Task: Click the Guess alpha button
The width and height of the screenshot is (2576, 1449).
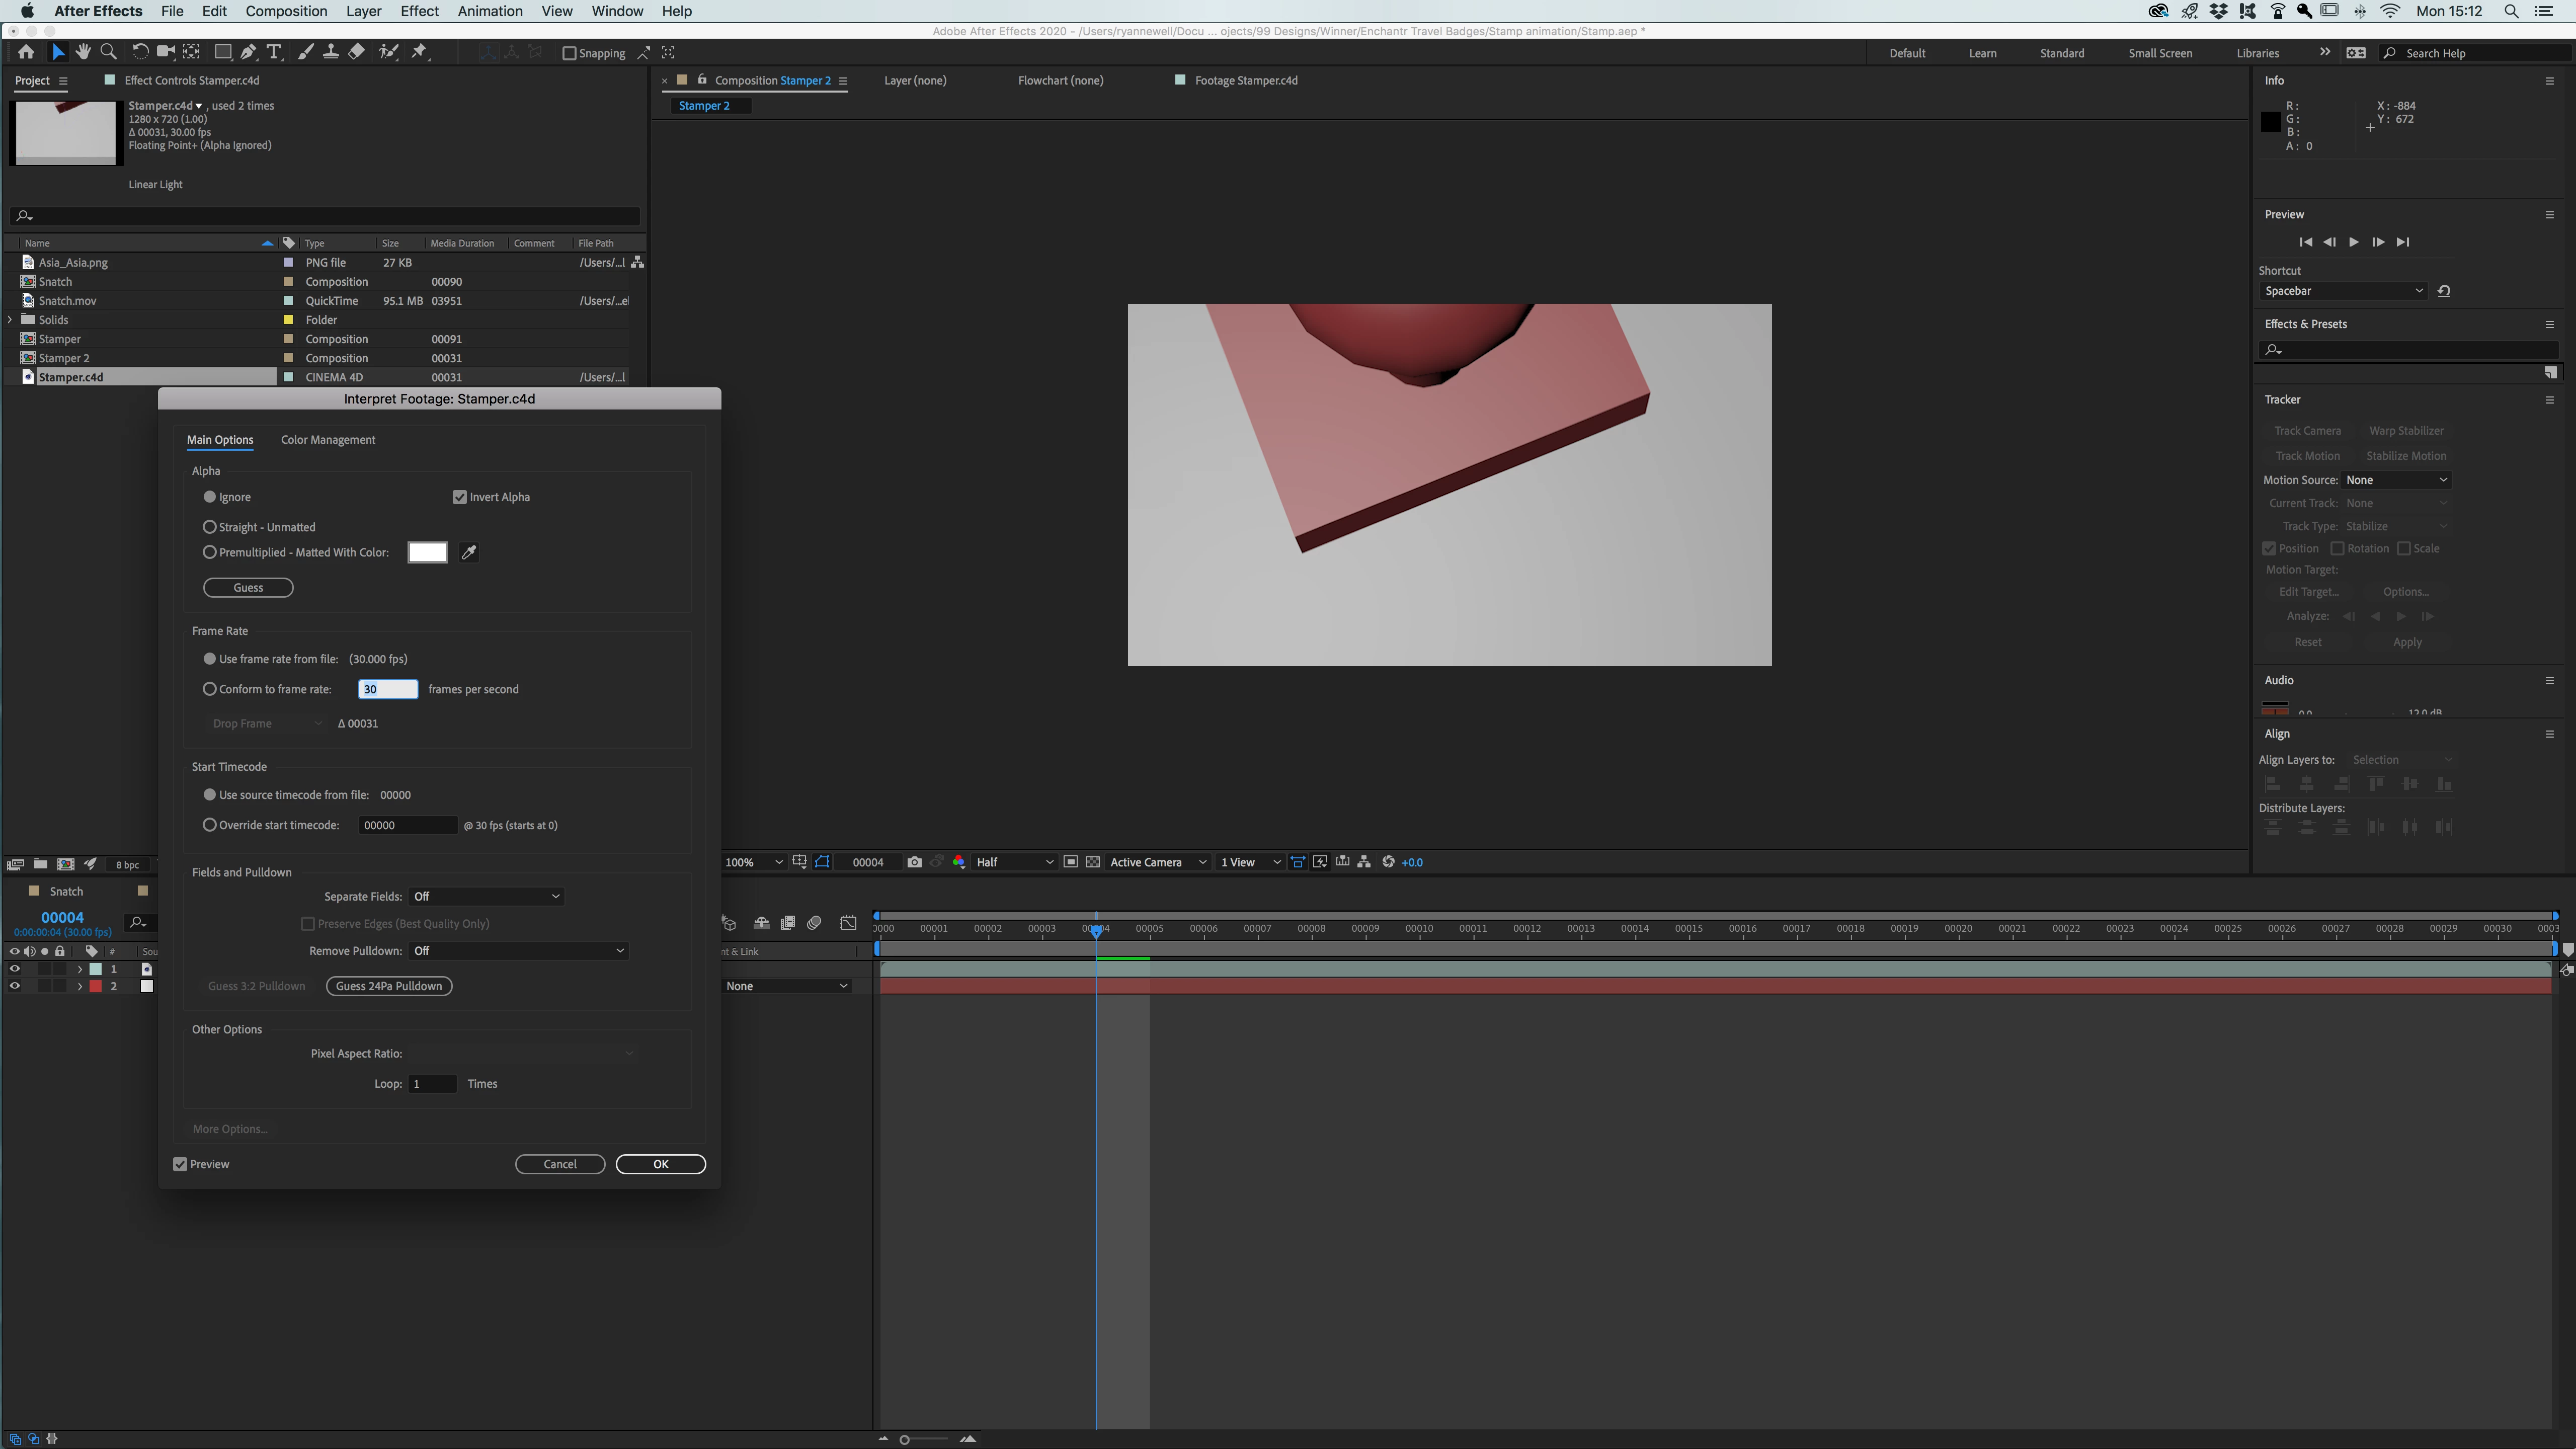Action: click(248, 588)
